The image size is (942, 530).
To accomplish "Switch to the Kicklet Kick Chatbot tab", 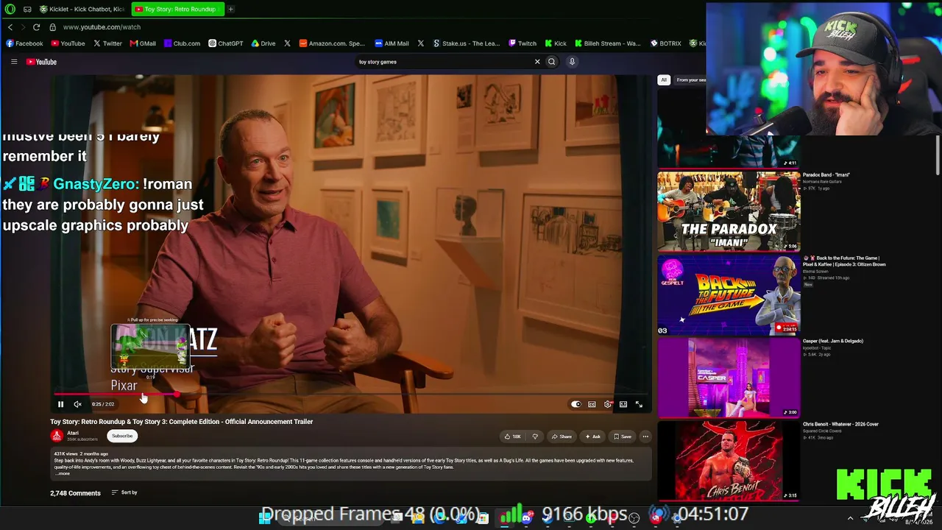I will click(x=82, y=9).
